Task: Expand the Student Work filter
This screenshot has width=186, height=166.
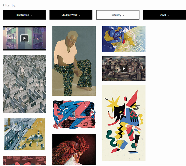Action: point(71,15)
